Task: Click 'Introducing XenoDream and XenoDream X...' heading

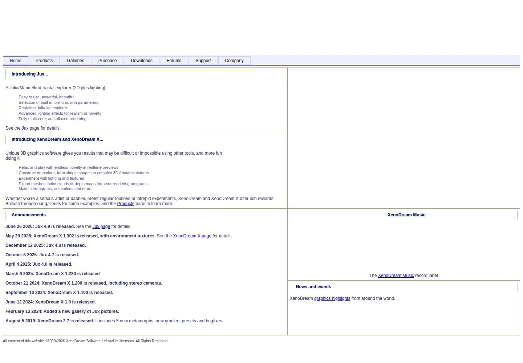Action: pyautogui.click(x=57, y=139)
